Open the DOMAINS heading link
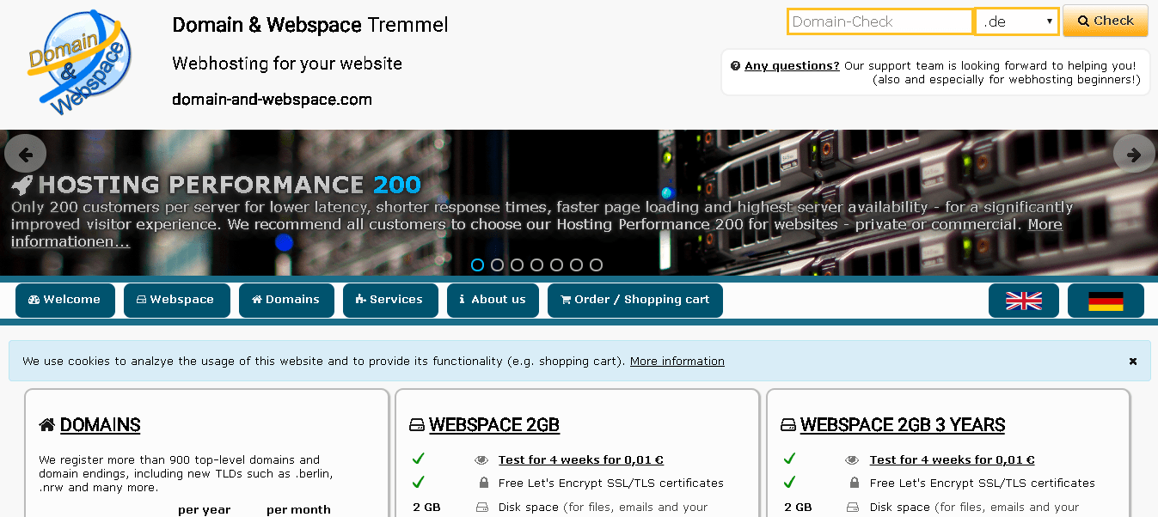1158x517 pixels. click(x=100, y=425)
